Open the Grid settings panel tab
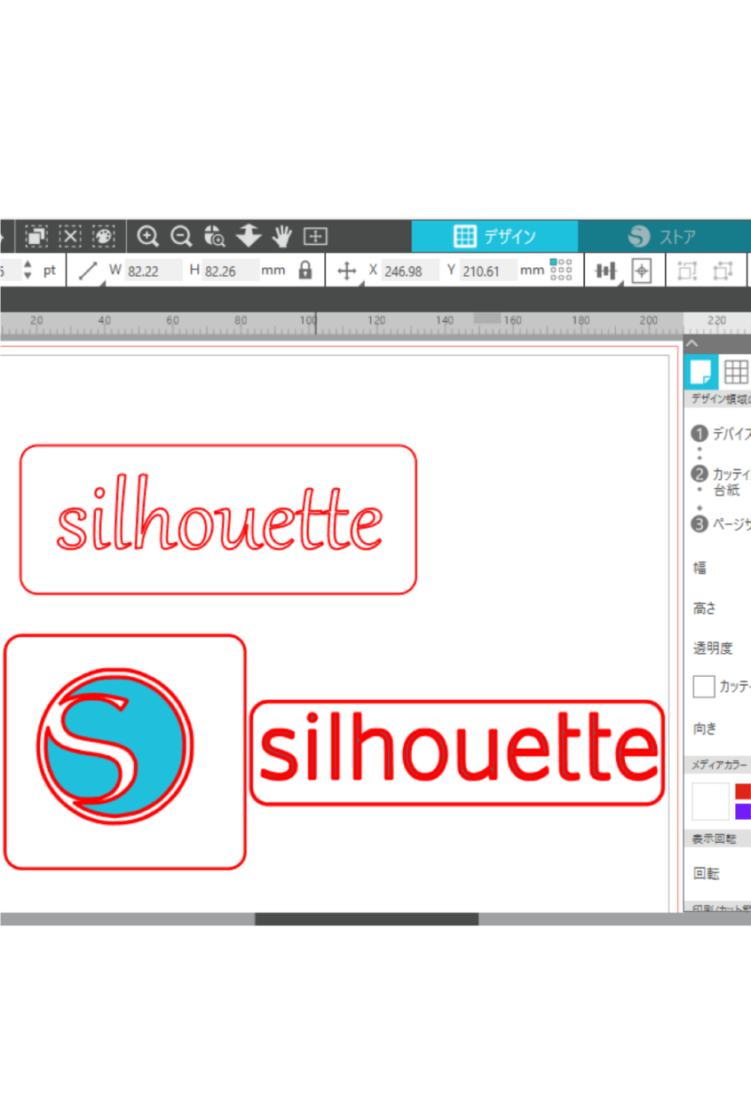Screen dimensions: 751x1102 point(735,371)
